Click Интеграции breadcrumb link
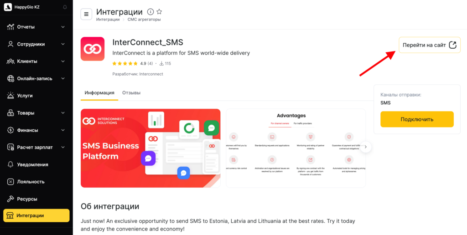467x235 pixels. tap(108, 20)
